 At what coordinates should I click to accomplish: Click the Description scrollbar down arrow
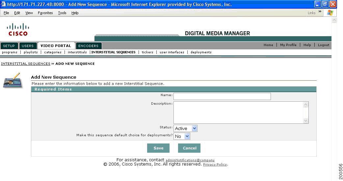305,120
